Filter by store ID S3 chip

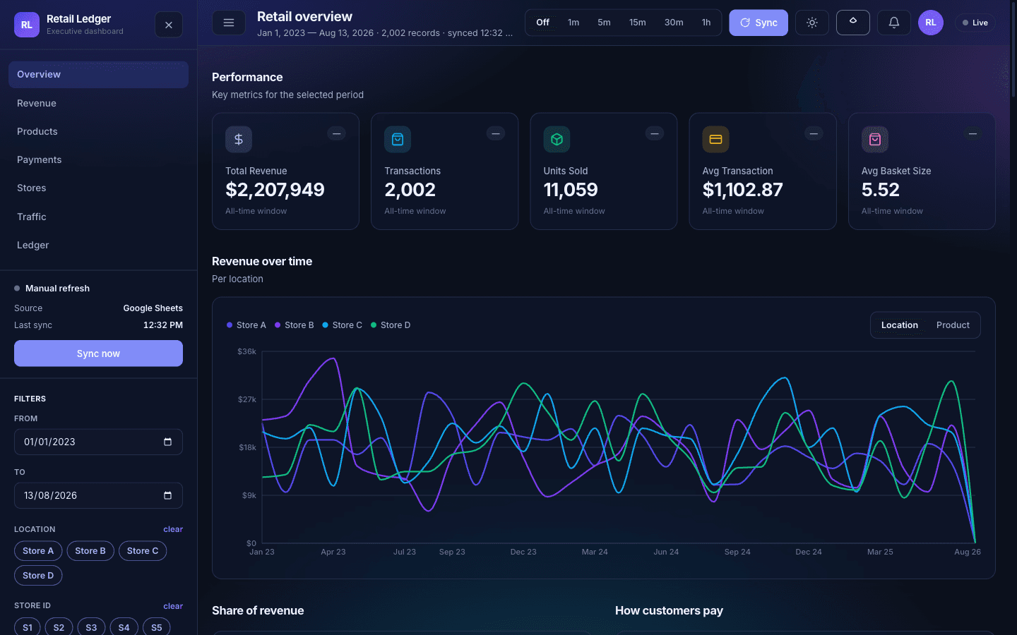click(91, 627)
